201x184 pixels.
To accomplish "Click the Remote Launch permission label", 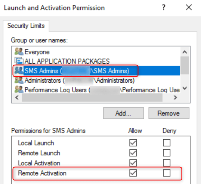I will click(39, 153).
